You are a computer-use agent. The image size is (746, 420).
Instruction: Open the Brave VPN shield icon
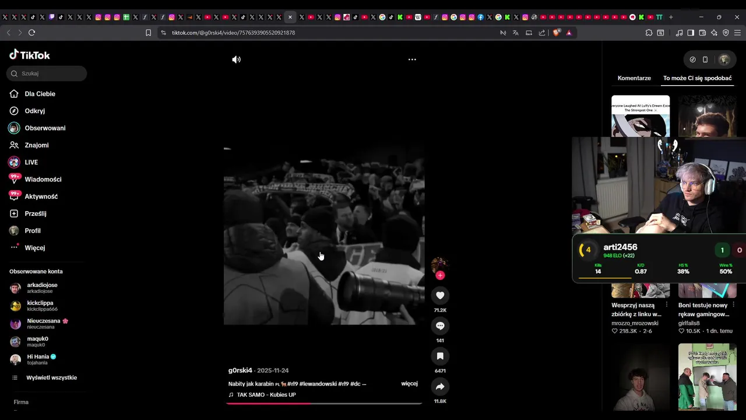click(726, 33)
